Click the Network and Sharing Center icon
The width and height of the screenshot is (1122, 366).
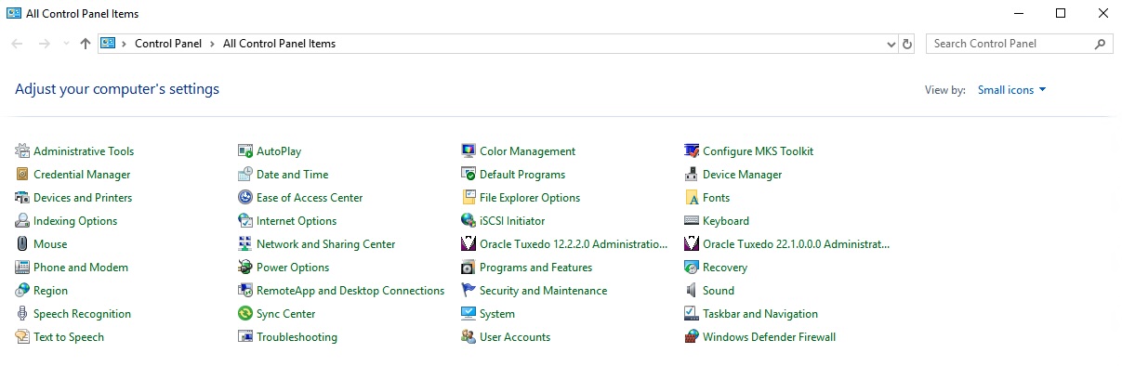click(245, 244)
